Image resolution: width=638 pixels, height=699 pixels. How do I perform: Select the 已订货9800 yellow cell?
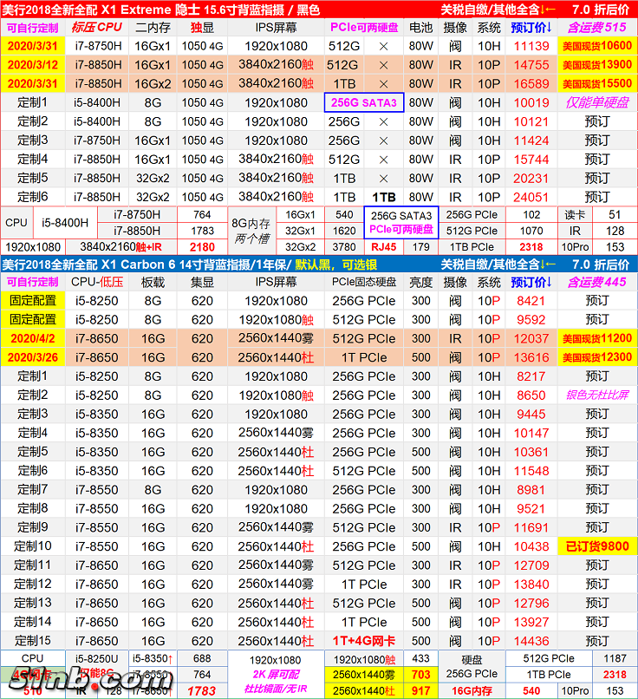point(597,546)
